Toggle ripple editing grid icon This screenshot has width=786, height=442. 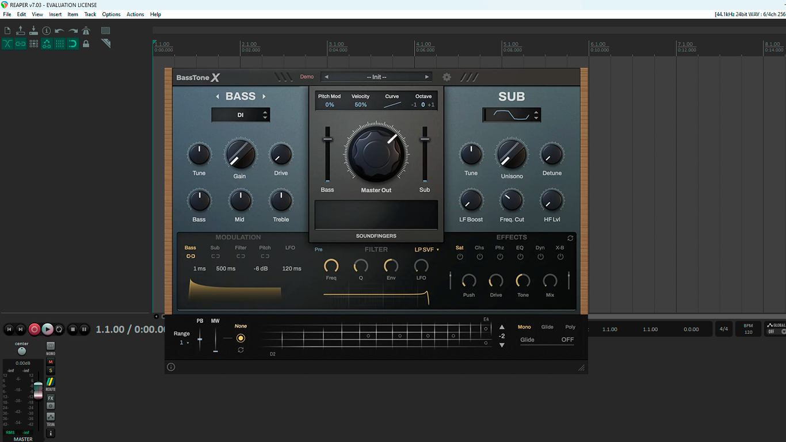[x=34, y=44]
